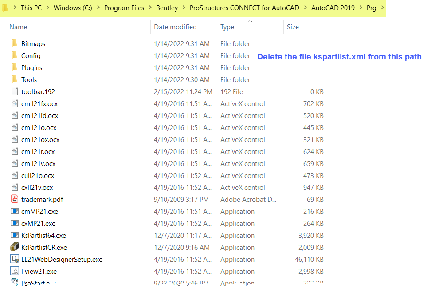Select the Config folder icon

click(15, 55)
